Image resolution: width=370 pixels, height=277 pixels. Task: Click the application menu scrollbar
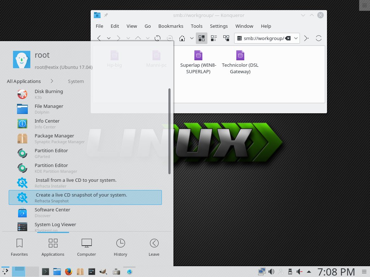pos(169,132)
